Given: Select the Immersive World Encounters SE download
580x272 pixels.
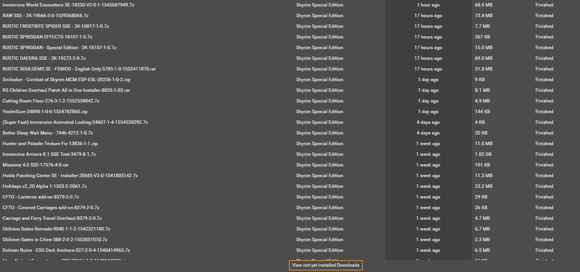Looking at the screenshot, I should point(68,5).
